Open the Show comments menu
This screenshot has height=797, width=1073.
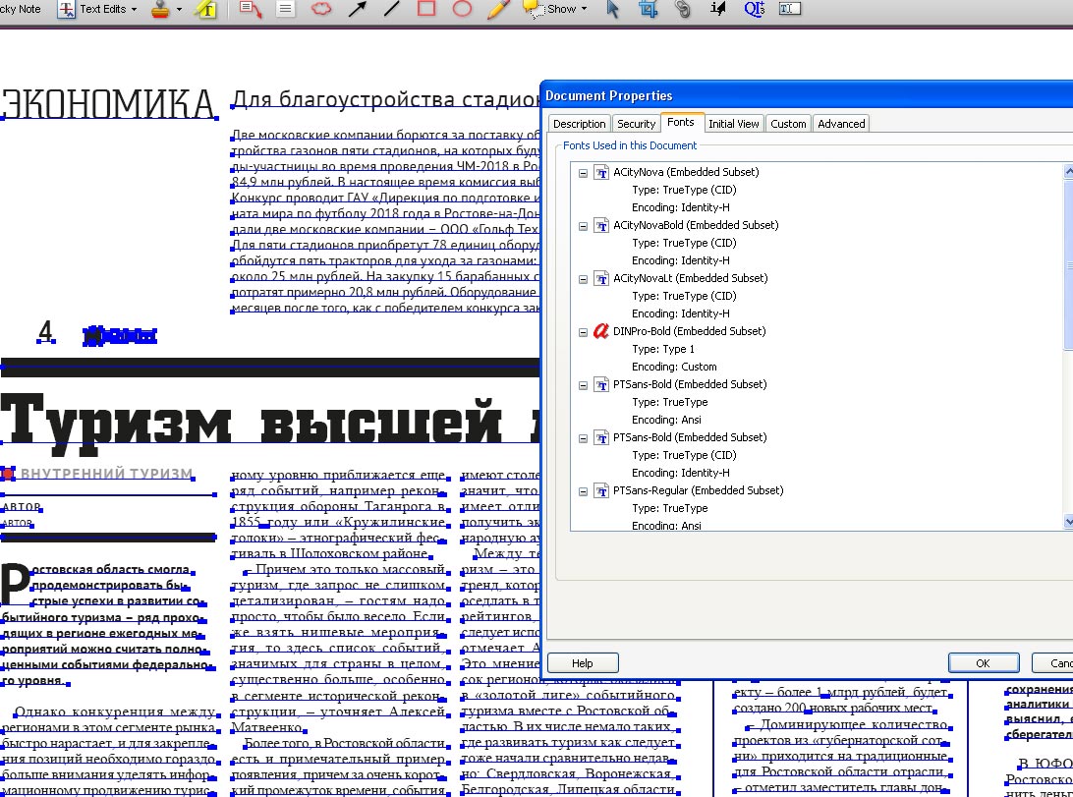(x=556, y=10)
